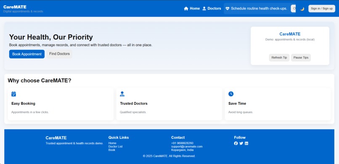This screenshot has height=164, width=339.
Task: Open the Twitter icon in footer
Action: coord(241,143)
